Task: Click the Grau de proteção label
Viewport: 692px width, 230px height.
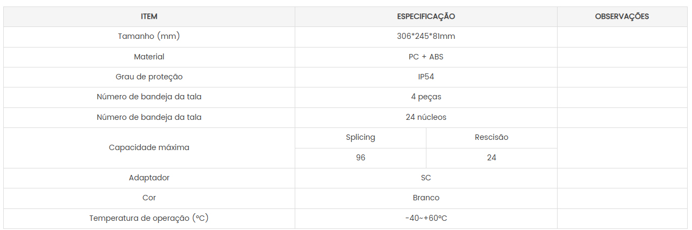Action: [149, 77]
